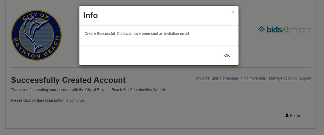Open Manage Account link

[283, 79]
